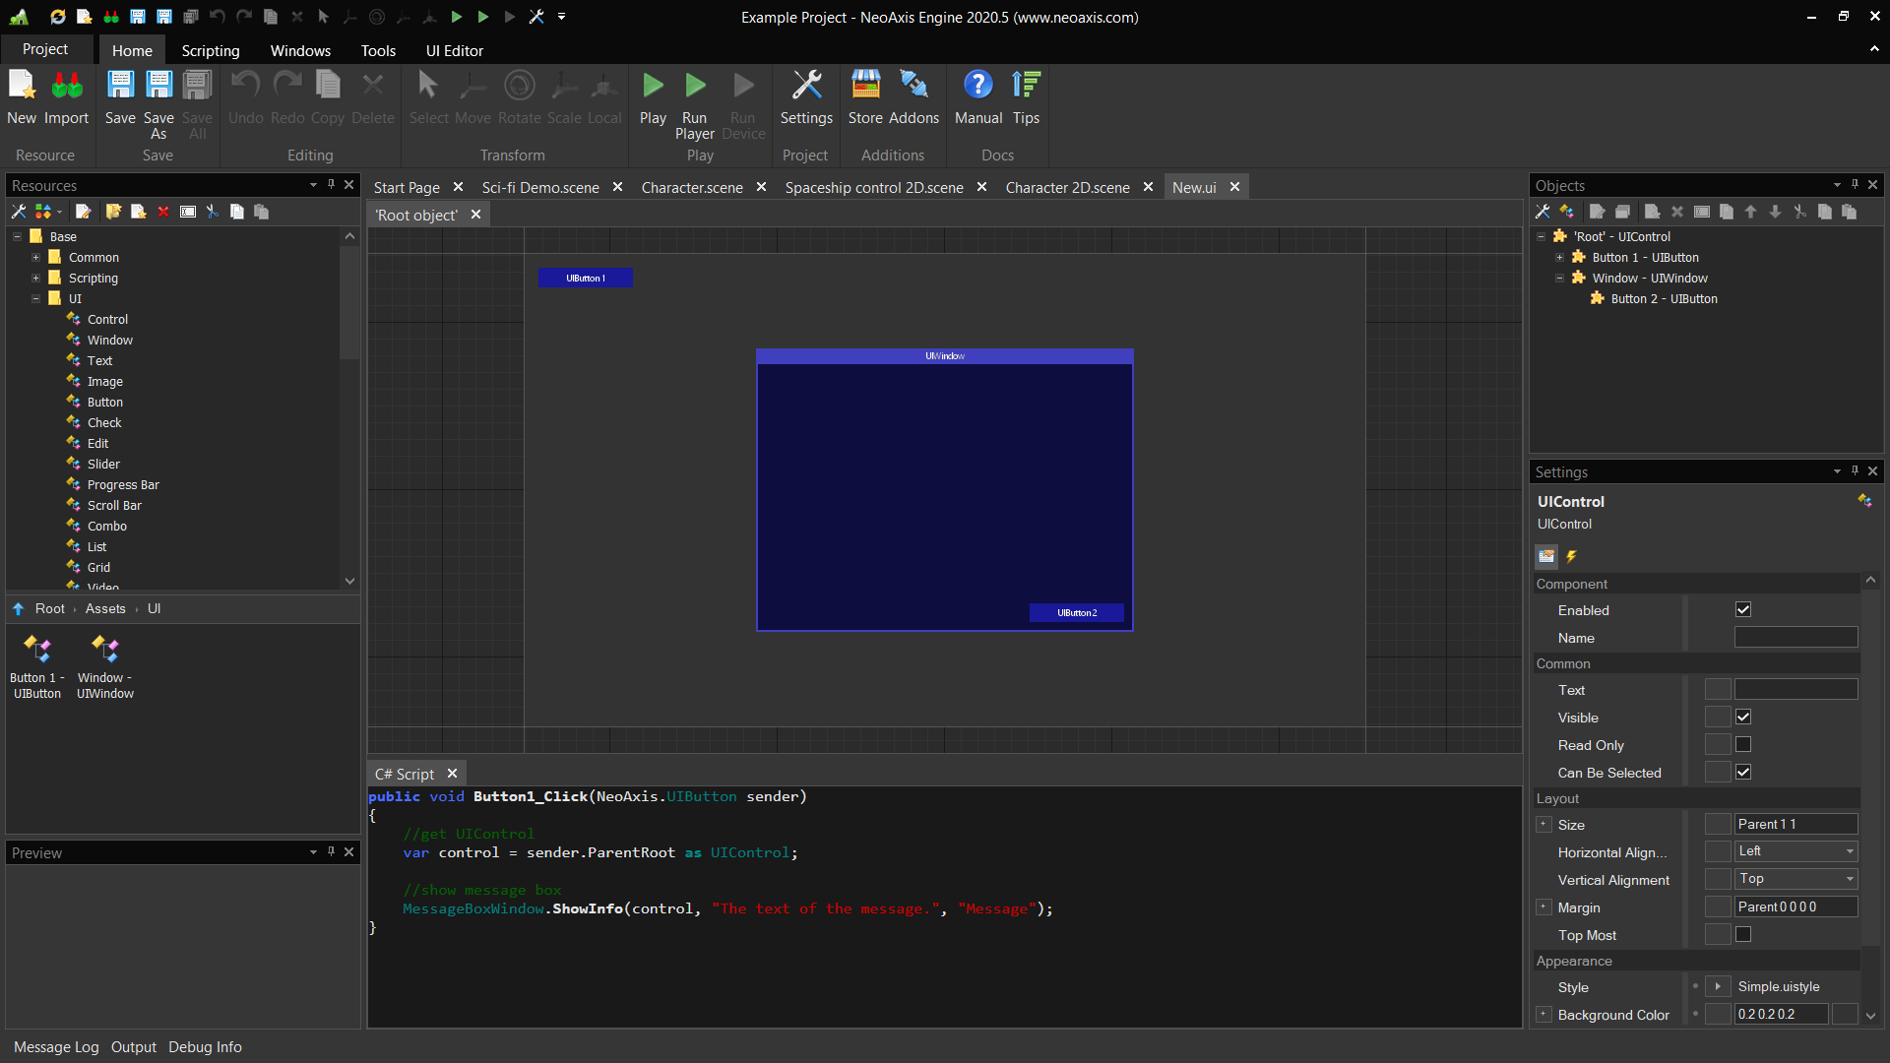
Task: Open the Manual help icon
Action: tap(977, 87)
